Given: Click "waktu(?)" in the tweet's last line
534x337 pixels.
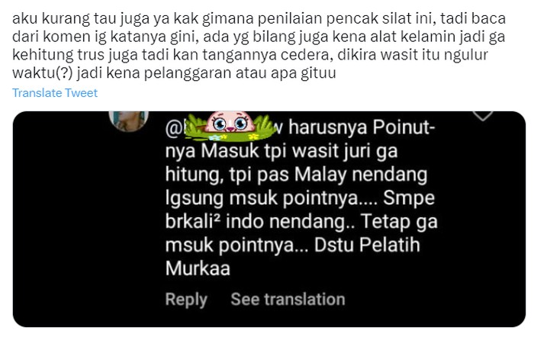Looking at the screenshot, I should [x=42, y=73].
